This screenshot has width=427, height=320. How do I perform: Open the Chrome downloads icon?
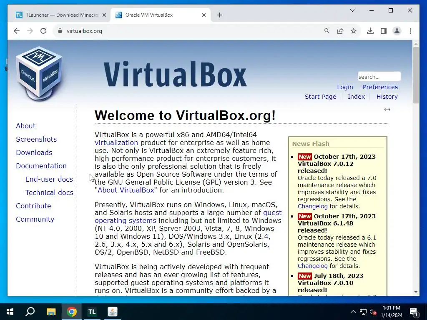point(370,31)
